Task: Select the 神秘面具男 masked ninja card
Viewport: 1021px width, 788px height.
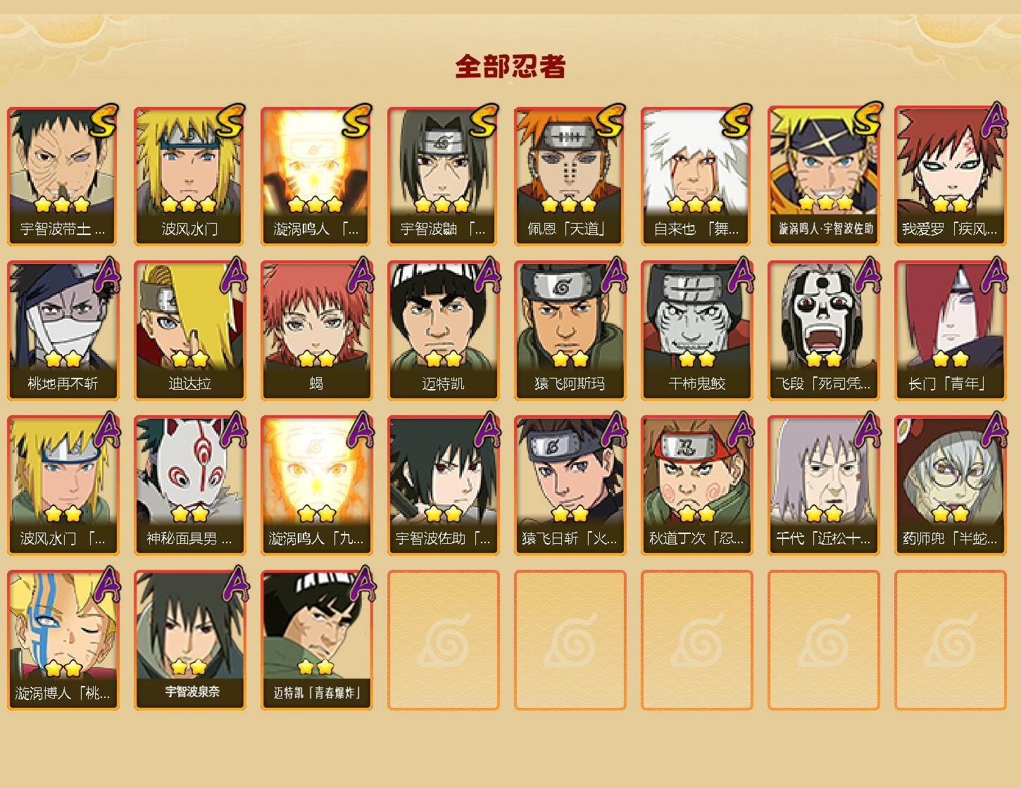Action: (x=189, y=485)
